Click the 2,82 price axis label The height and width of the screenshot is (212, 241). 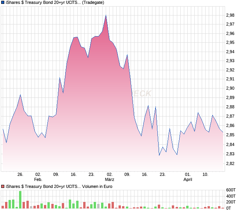(230, 163)
